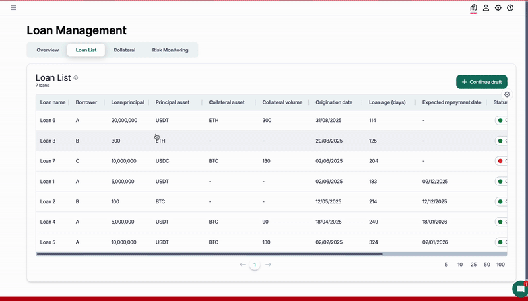Screen dimensions: 528x301
Task: Open the Collateral tab
Action: coord(124,50)
